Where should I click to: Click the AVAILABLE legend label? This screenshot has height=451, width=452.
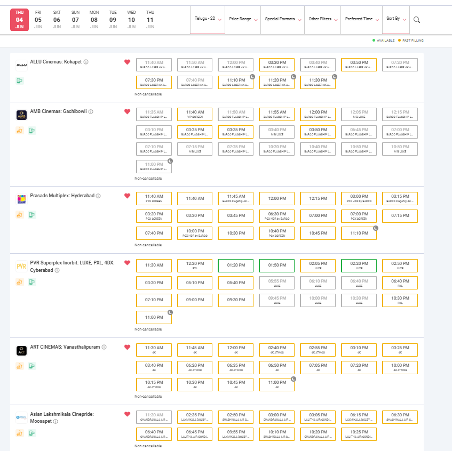(x=385, y=41)
